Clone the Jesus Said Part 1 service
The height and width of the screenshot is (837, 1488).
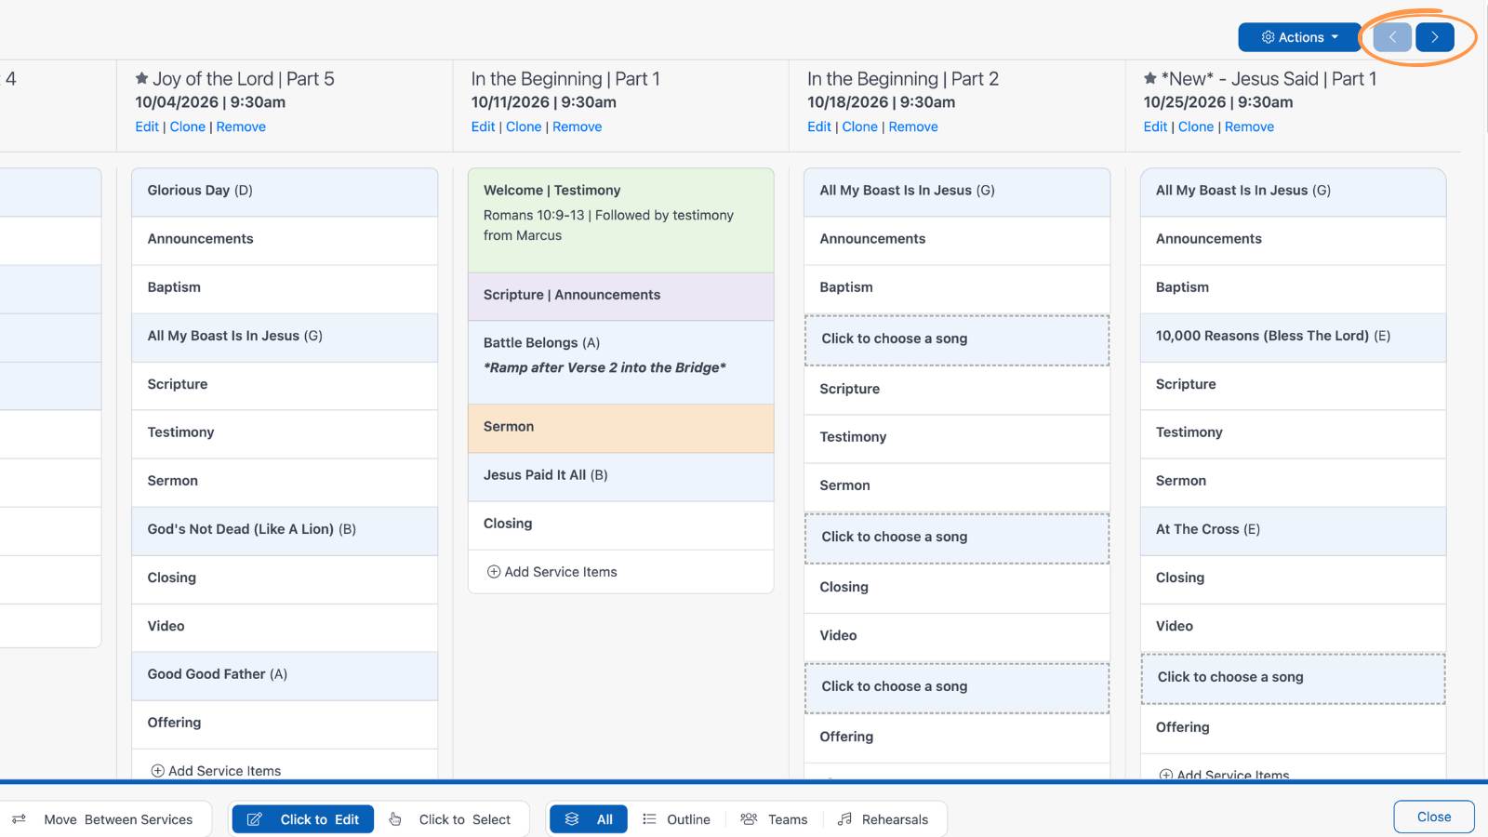pyautogui.click(x=1196, y=126)
